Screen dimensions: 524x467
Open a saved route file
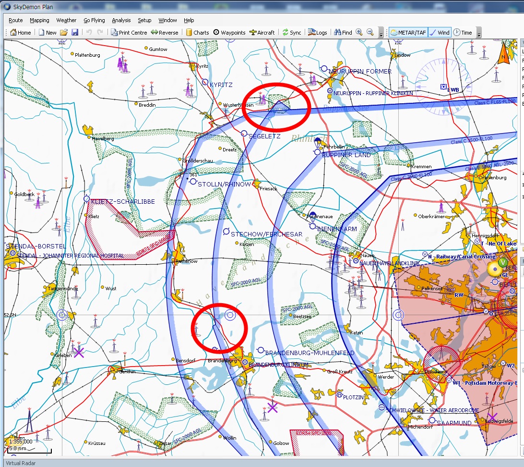point(64,33)
